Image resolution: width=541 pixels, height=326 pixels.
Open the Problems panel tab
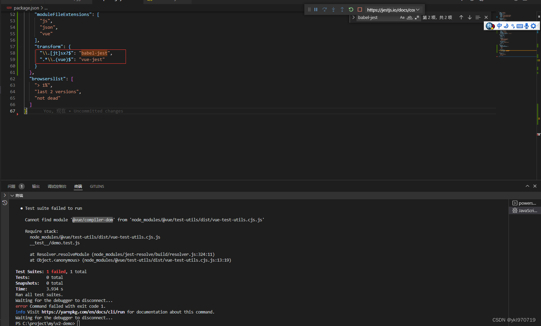tap(12, 186)
